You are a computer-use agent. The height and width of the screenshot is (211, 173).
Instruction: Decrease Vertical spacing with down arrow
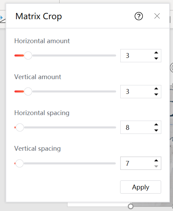(156, 166)
